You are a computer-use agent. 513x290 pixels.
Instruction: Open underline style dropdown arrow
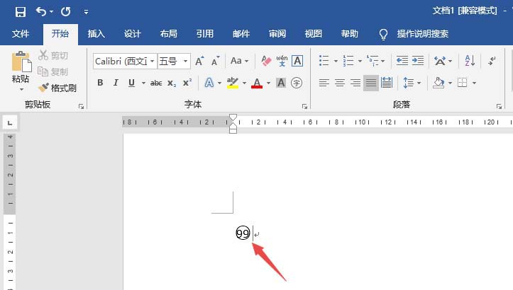click(143, 83)
